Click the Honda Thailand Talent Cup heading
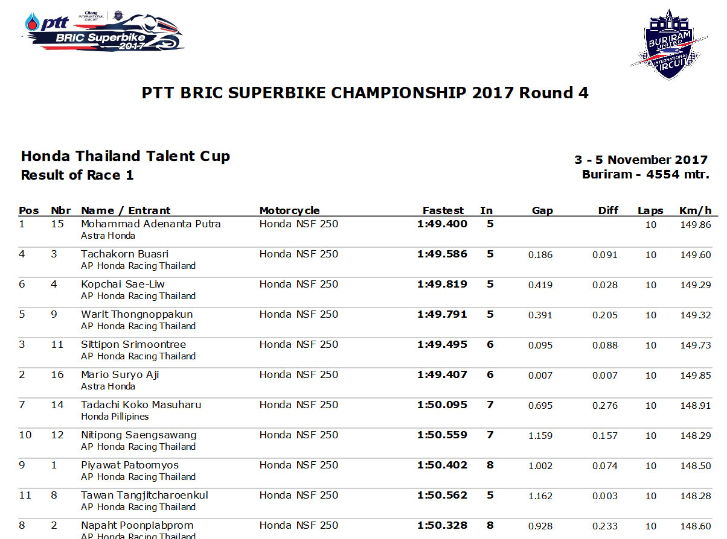The image size is (727, 539). click(x=126, y=156)
